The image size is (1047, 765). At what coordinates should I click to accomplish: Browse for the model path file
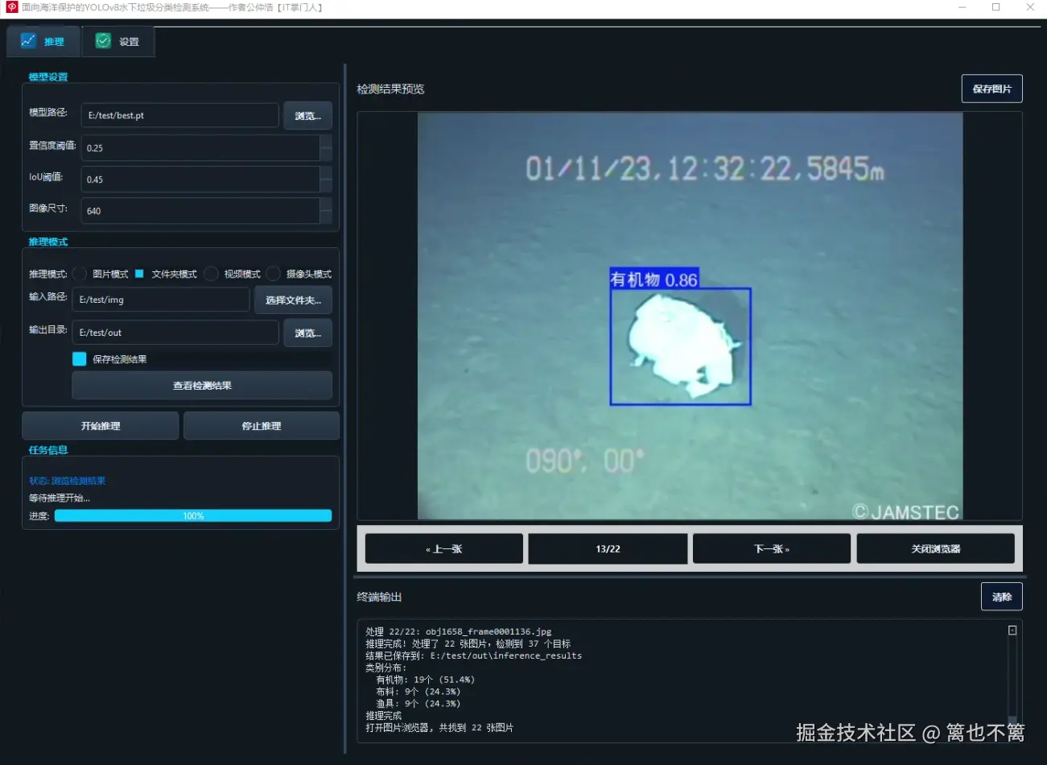(307, 116)
